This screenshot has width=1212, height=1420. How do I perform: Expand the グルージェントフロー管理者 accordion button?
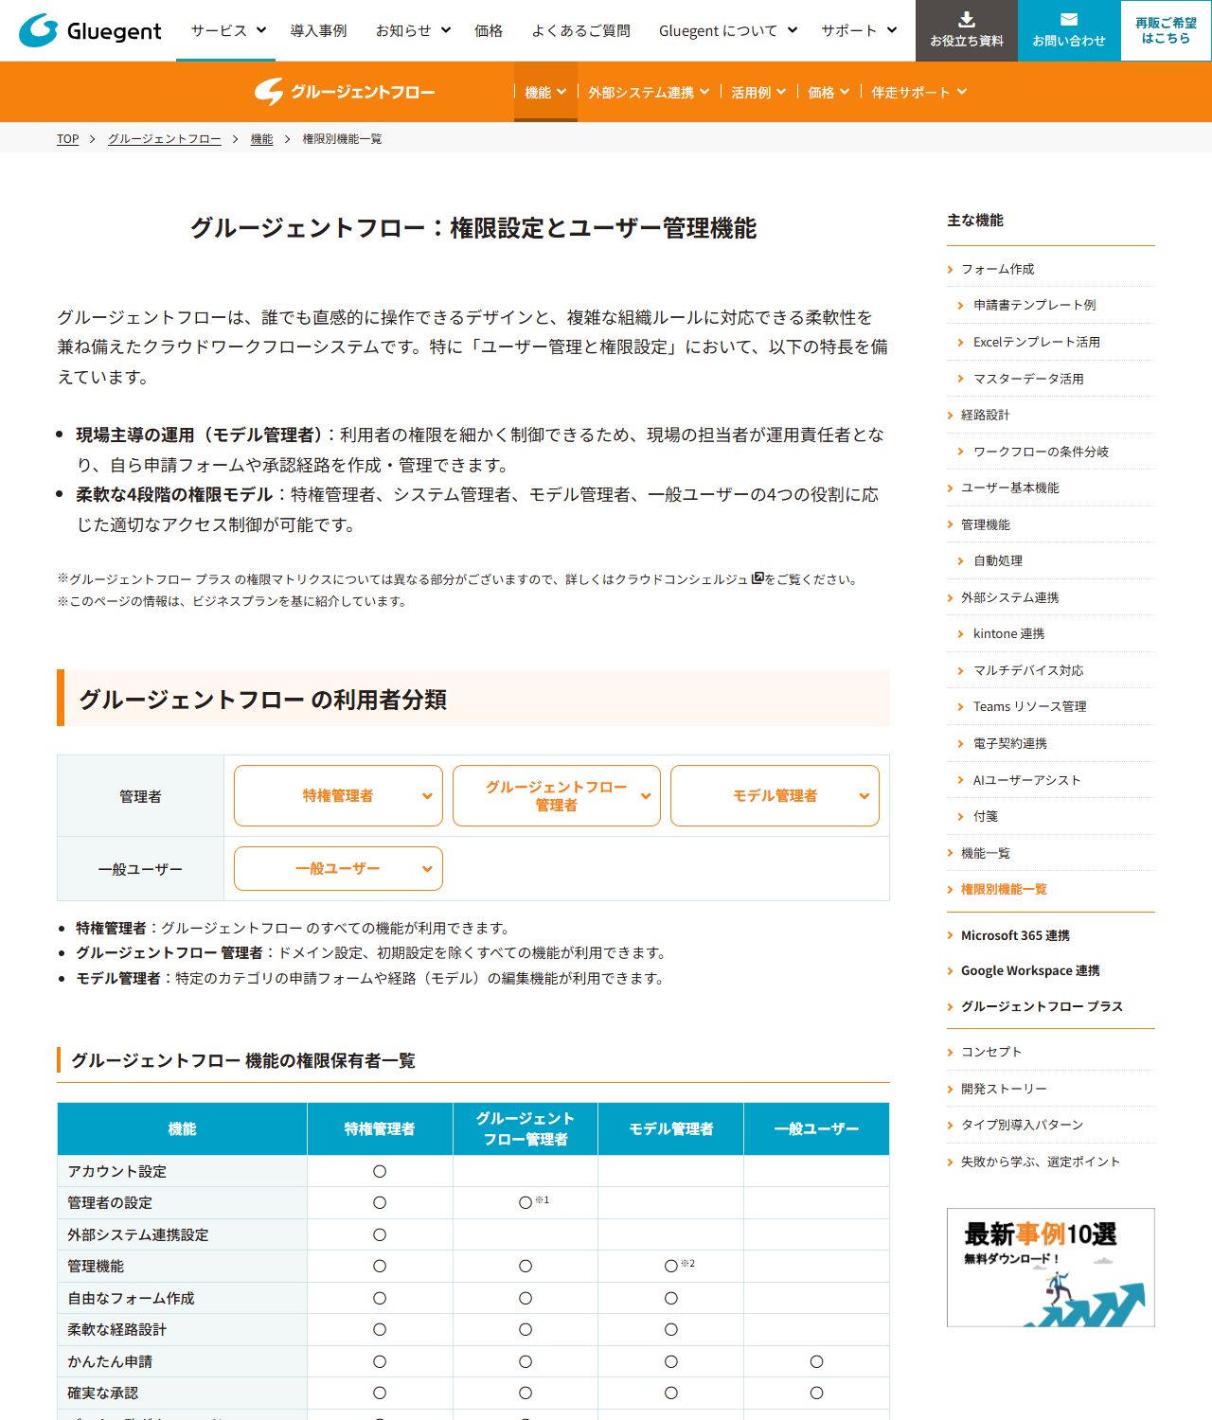coord(557,795)
